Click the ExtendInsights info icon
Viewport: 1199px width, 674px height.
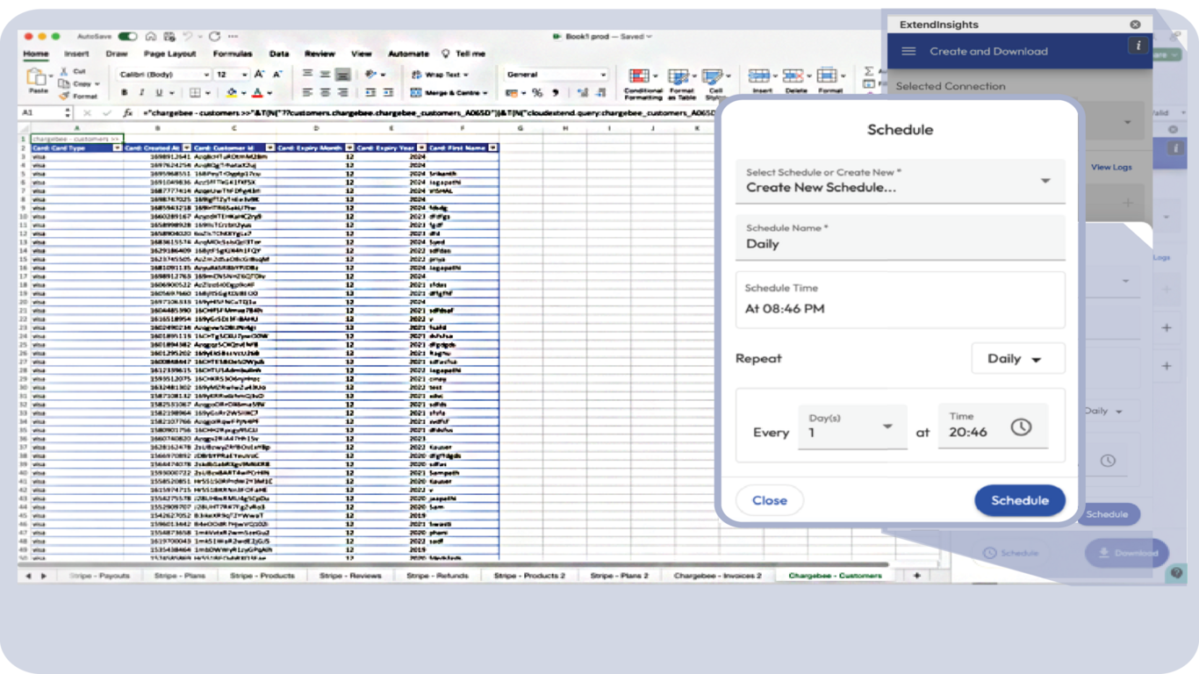1138,46
